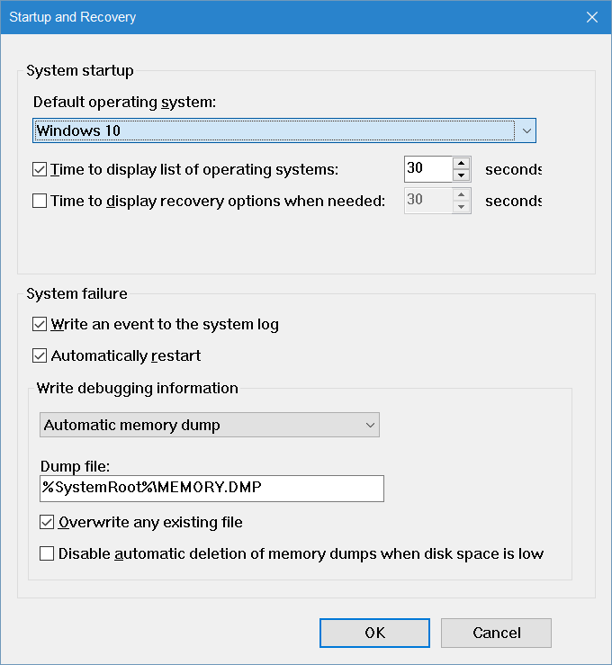This screenshot has height=665, width=612.
Task: Open the Default operating system dropdown
Action: point(284,130)
